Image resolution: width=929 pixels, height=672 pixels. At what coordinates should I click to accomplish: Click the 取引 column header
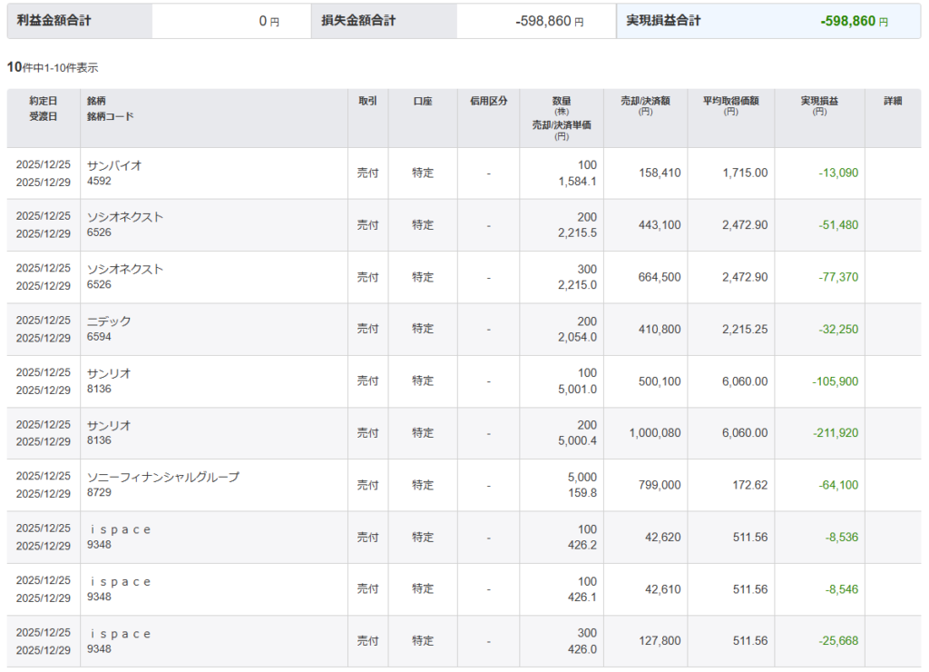(x=367, y=102)
